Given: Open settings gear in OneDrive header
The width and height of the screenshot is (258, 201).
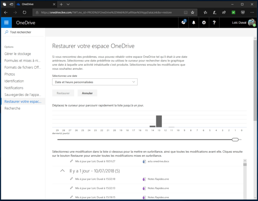Looking at the screenshot, I should (x=204, y=23).
